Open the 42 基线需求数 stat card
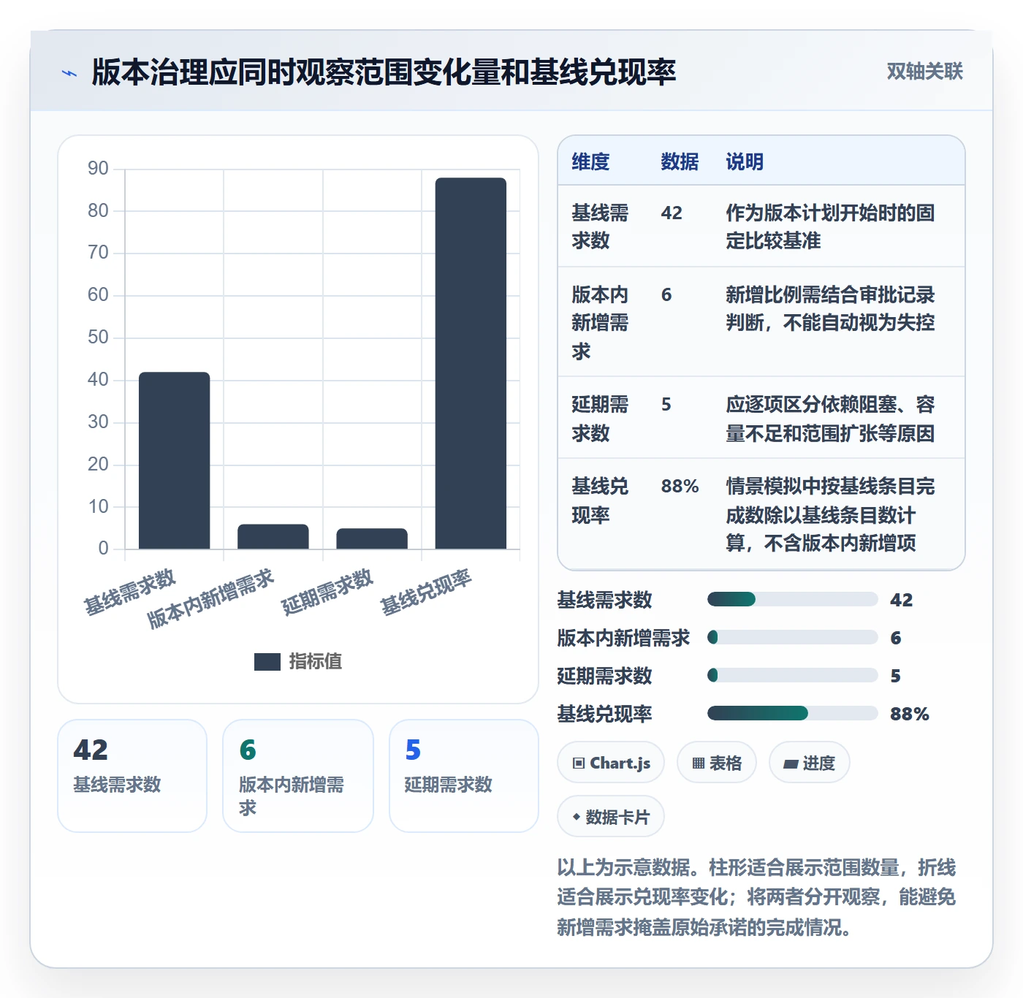The image size is (1023, 998). pos(132,776)
